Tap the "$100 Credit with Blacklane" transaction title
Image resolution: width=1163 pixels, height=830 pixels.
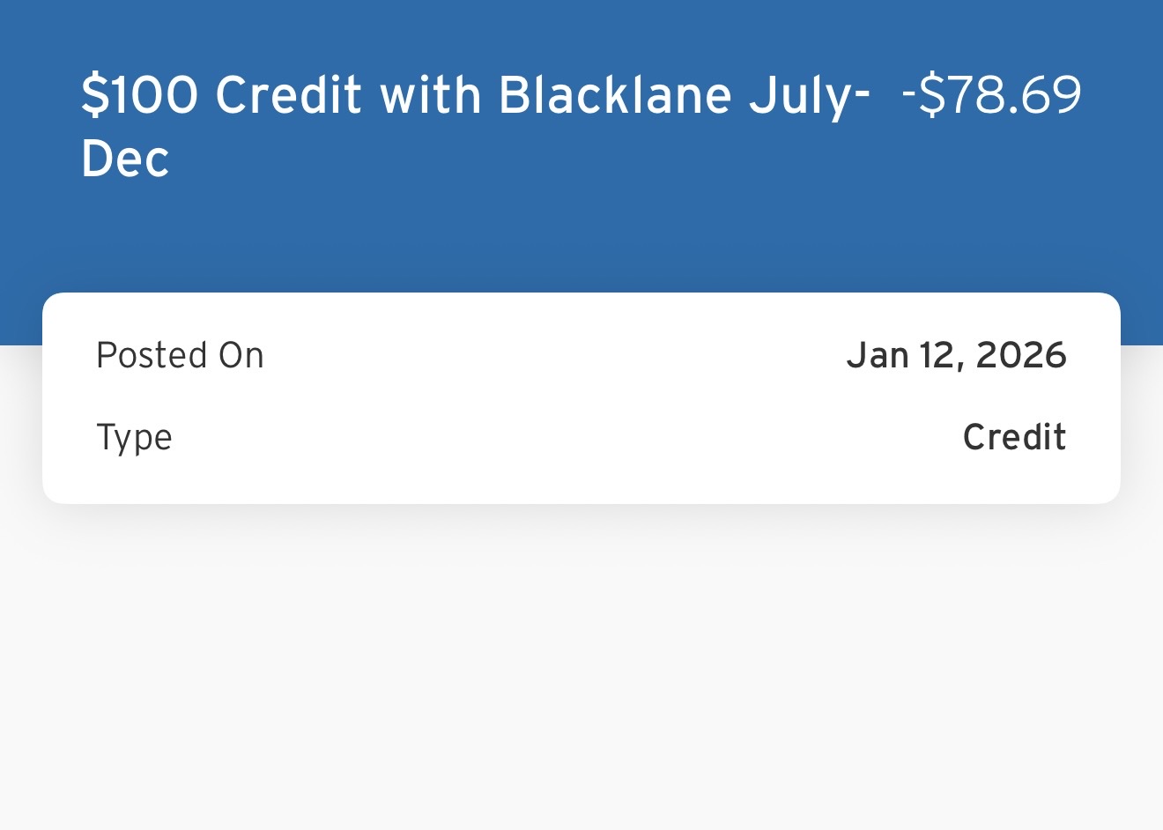476,95
